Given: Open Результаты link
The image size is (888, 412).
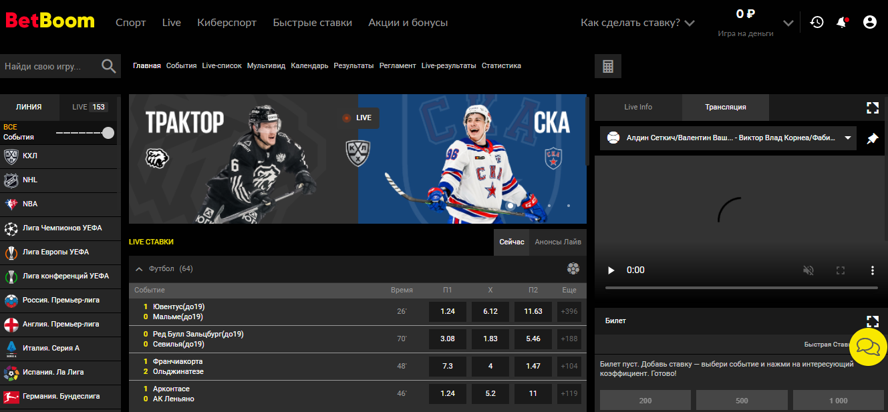Looking at the screenshot, I should pos(353,66).
